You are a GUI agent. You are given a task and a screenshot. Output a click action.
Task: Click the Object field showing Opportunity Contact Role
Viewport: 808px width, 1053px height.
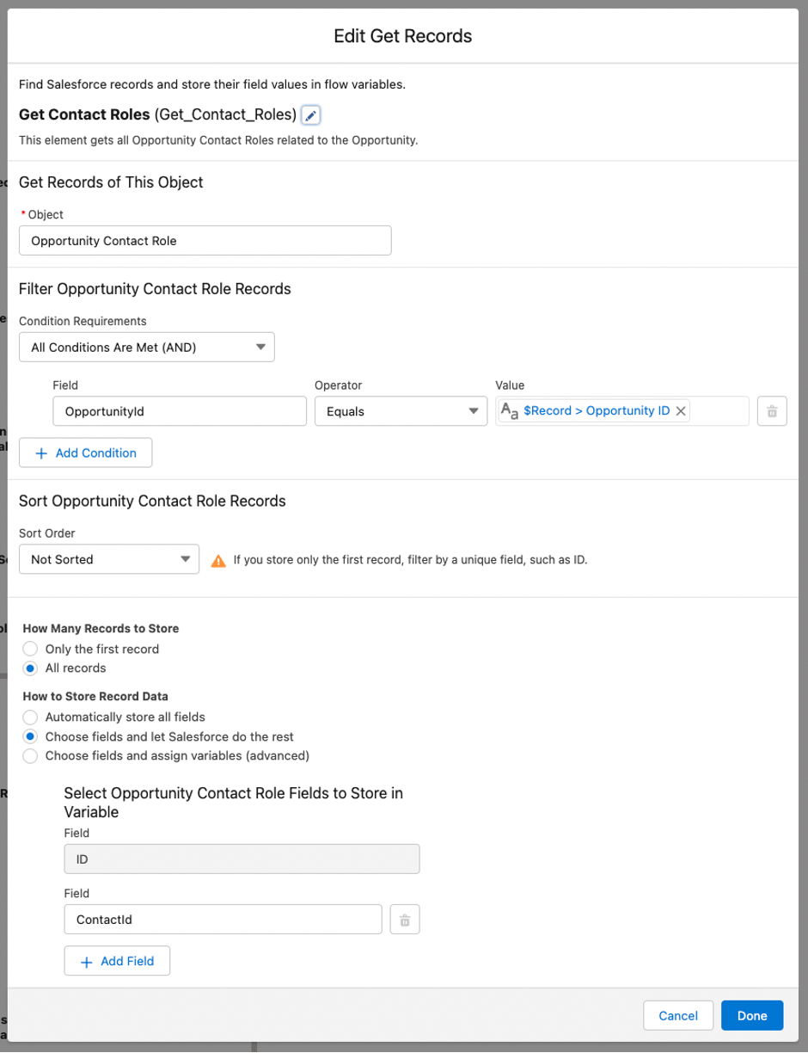point(205,240)
